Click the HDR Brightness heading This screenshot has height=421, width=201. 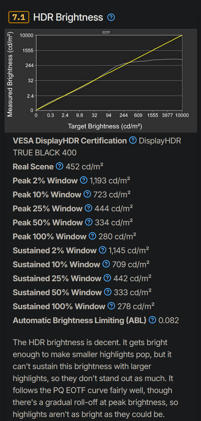click(x=68, y=17)
